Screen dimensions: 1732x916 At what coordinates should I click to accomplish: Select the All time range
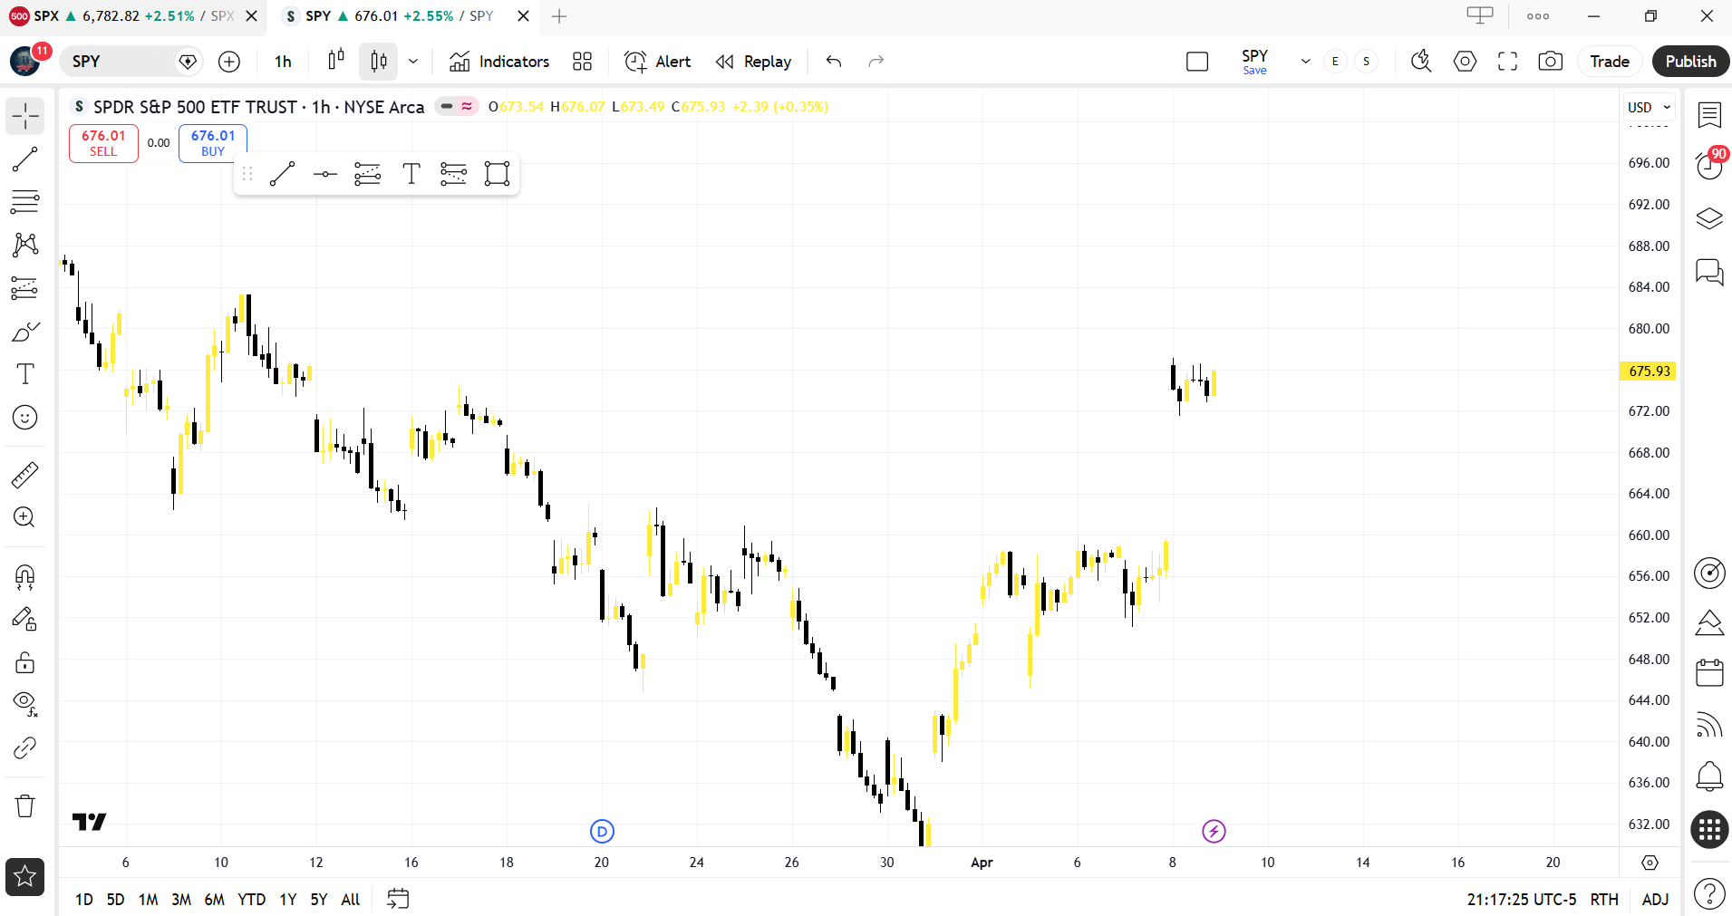(351, 900)
